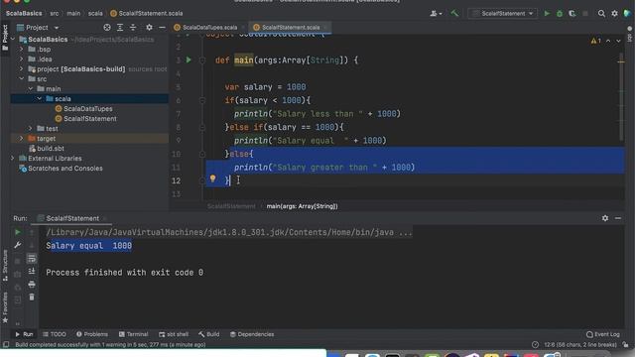Click the java command path line in console
The height and width of the screenshot is (357, 635).
pos(229,232)
